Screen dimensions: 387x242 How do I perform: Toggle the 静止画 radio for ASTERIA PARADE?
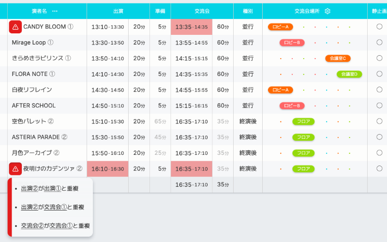(379, 137)
